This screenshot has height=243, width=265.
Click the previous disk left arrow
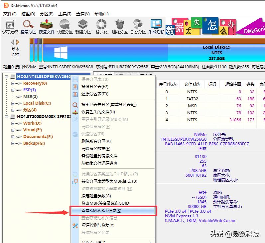point(13,42)
